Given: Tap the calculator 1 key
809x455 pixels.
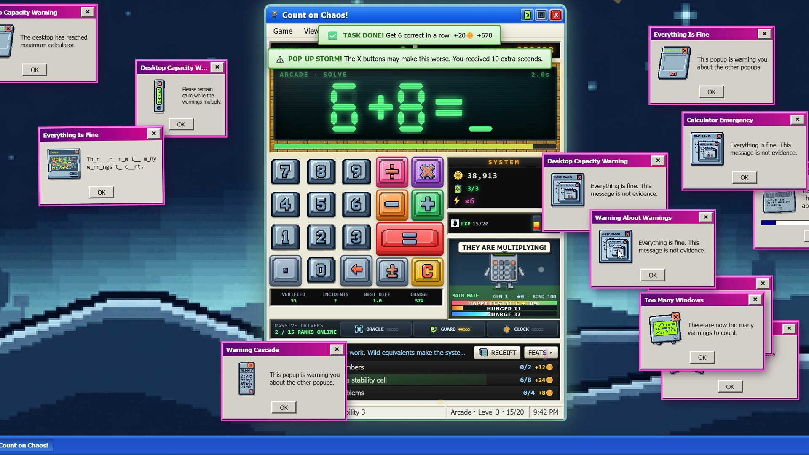Looking at the screenshot, I should (285, 237).
